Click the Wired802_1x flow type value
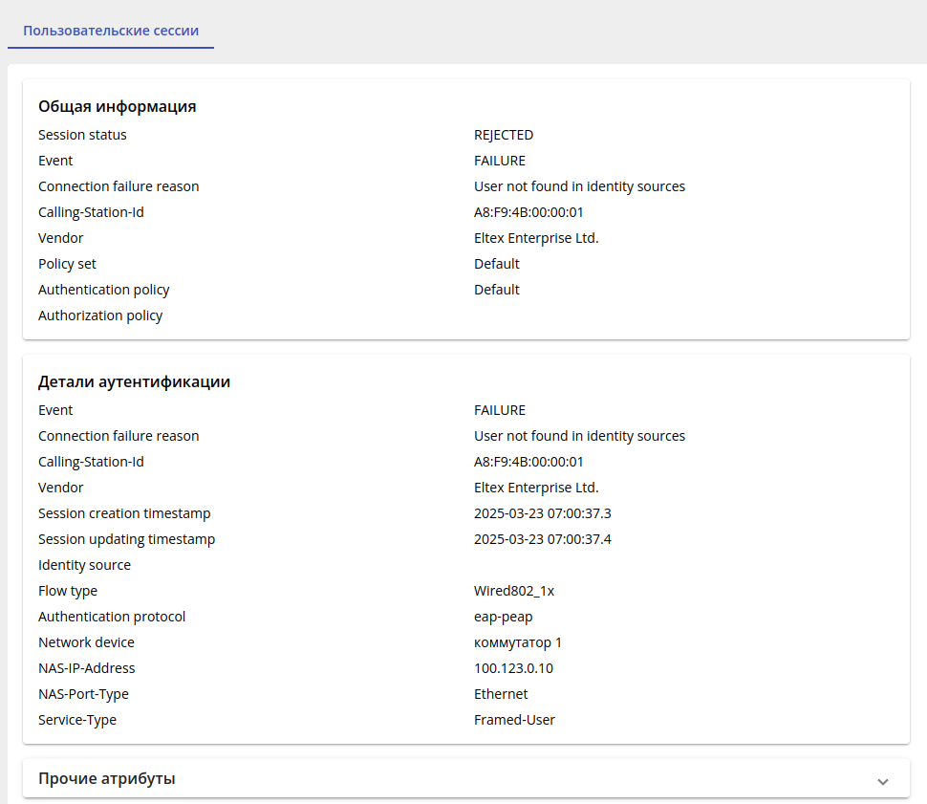 tap(514, 591)
